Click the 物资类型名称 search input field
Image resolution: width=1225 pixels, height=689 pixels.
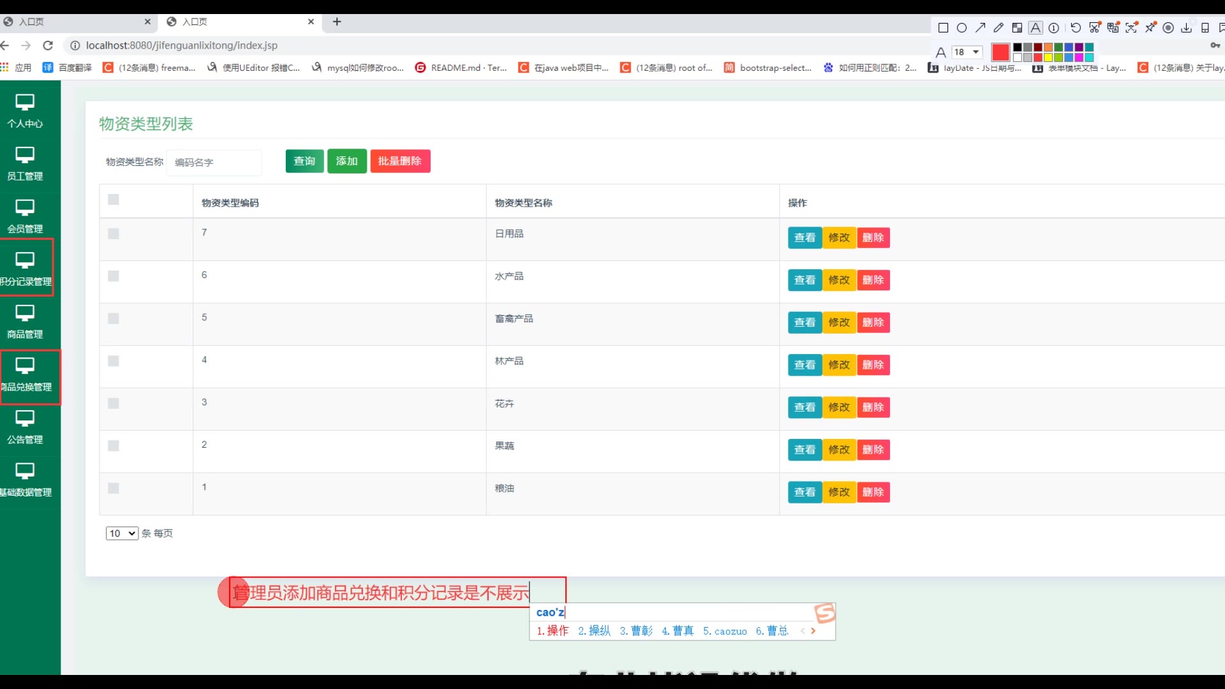click(x=214, y=162)
